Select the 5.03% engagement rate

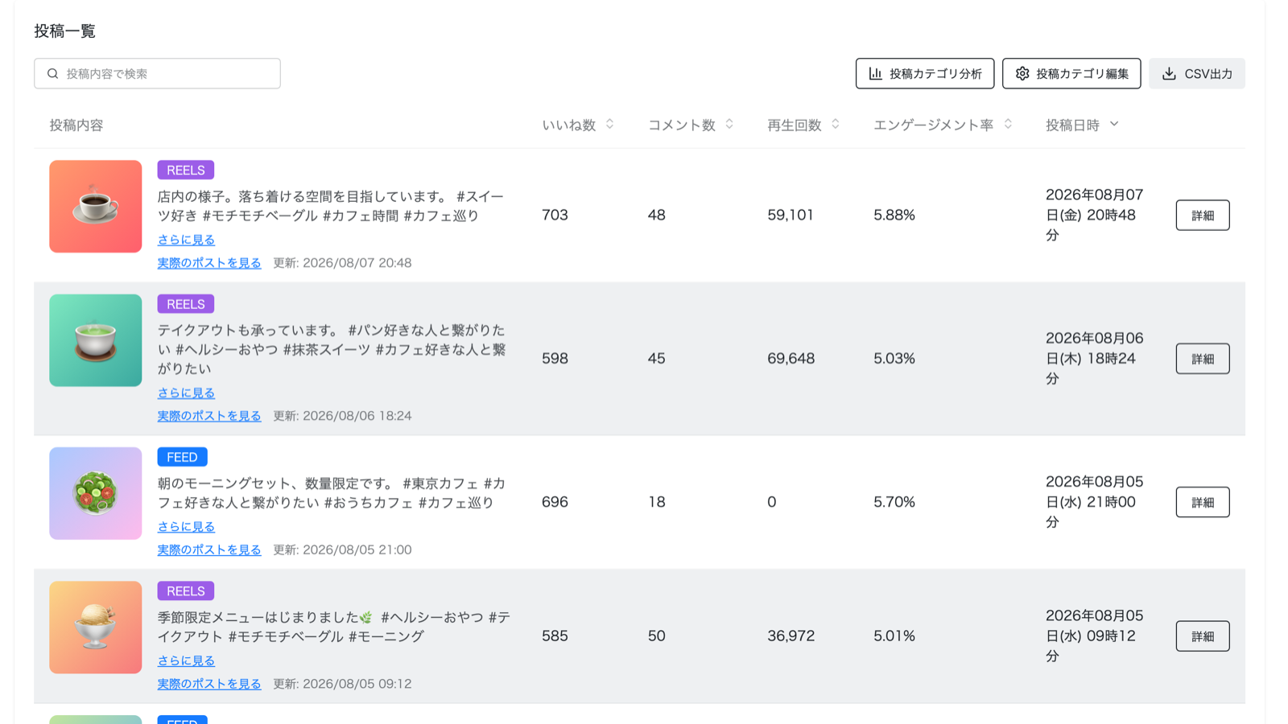[x=894, y=359]
